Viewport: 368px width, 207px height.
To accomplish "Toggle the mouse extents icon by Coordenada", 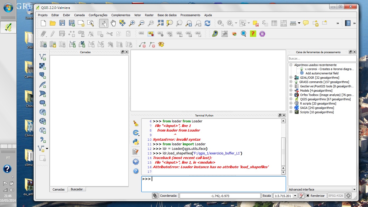I will pyautogui.click(x=155, y=196).
